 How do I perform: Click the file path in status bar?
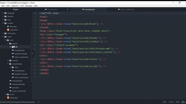click(17, 102)
